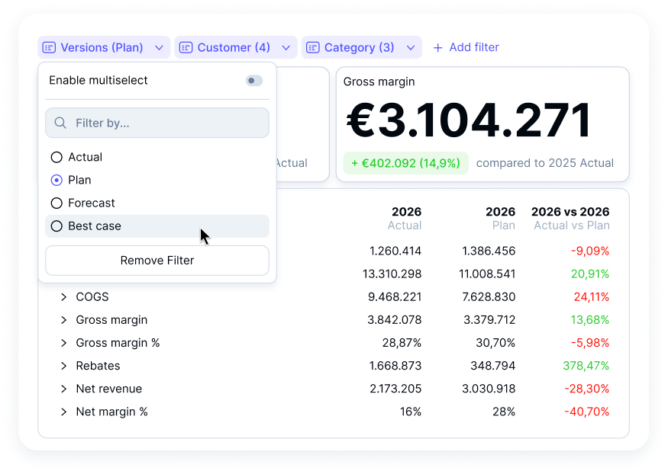Click the Category filter list icon
This screenshot has height=474, width=668.
(312, 47)
